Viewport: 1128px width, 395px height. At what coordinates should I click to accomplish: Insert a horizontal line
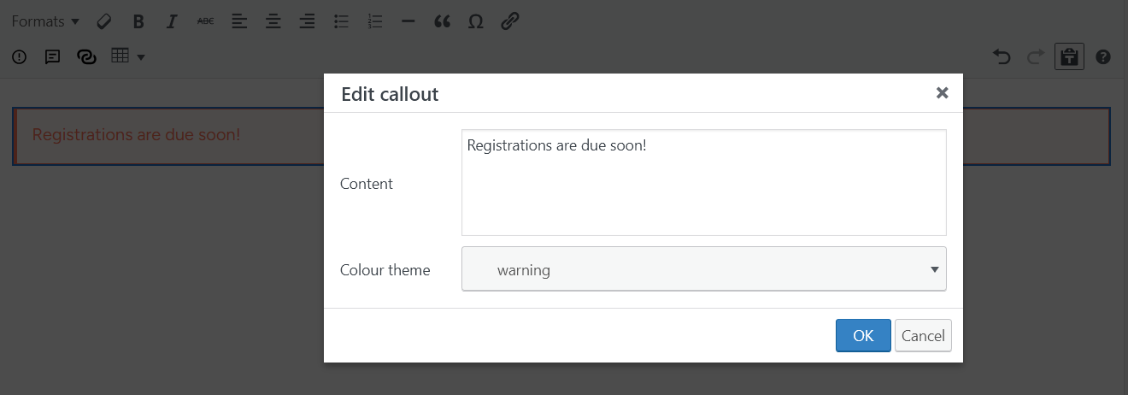408,22
